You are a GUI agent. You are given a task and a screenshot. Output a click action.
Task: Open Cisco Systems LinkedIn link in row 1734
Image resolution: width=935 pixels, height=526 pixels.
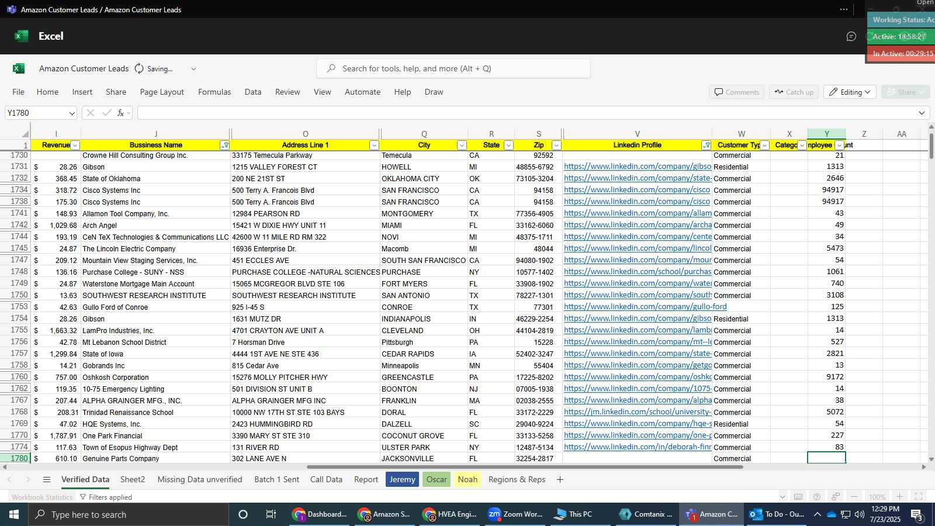click(x=637, y=190)
